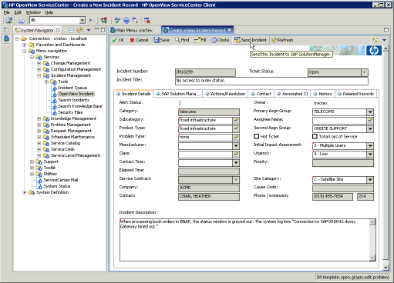Click the green check icon in main toolbar
This screenshot has width=394, height=283.
117,20
